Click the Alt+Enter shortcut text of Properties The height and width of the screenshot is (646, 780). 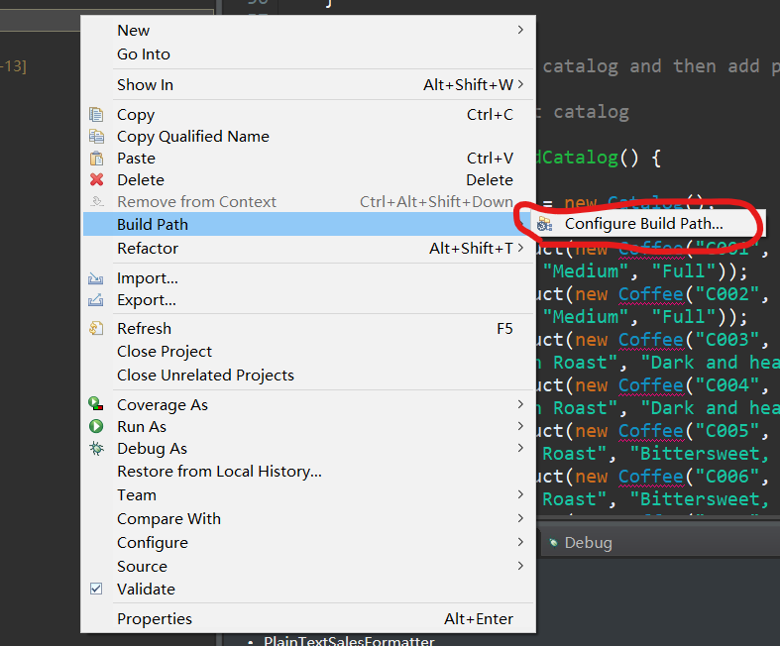(479, 618)
